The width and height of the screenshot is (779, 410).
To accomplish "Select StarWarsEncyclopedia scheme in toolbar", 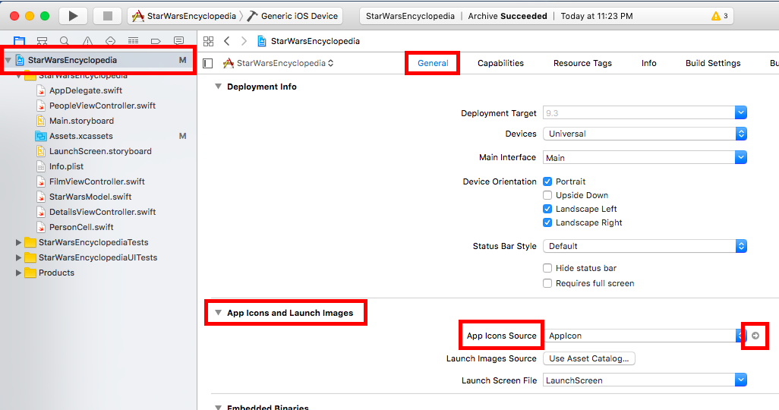I will (183, 16).
